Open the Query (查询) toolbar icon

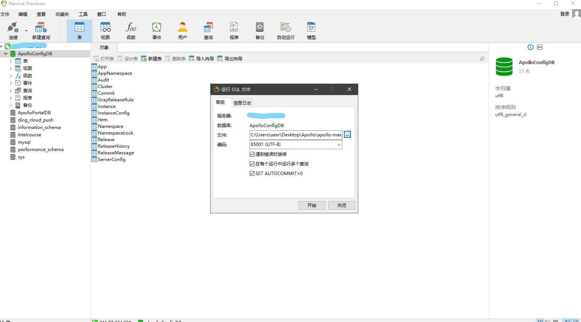coord(208,31)
